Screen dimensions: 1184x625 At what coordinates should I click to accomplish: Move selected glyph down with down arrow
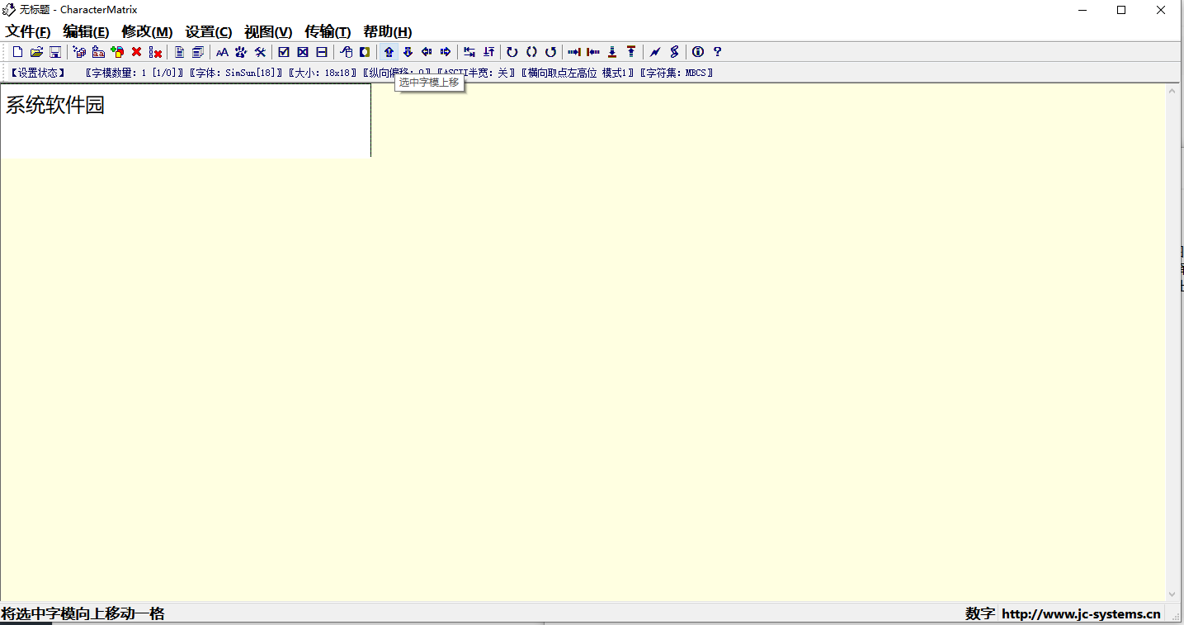click(x=408, y=52)
